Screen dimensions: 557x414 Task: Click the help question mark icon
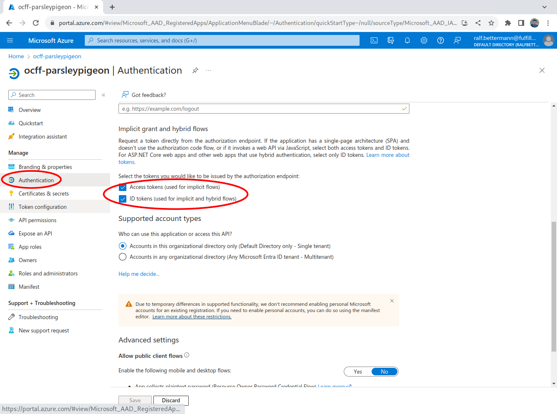pos(441,40)
